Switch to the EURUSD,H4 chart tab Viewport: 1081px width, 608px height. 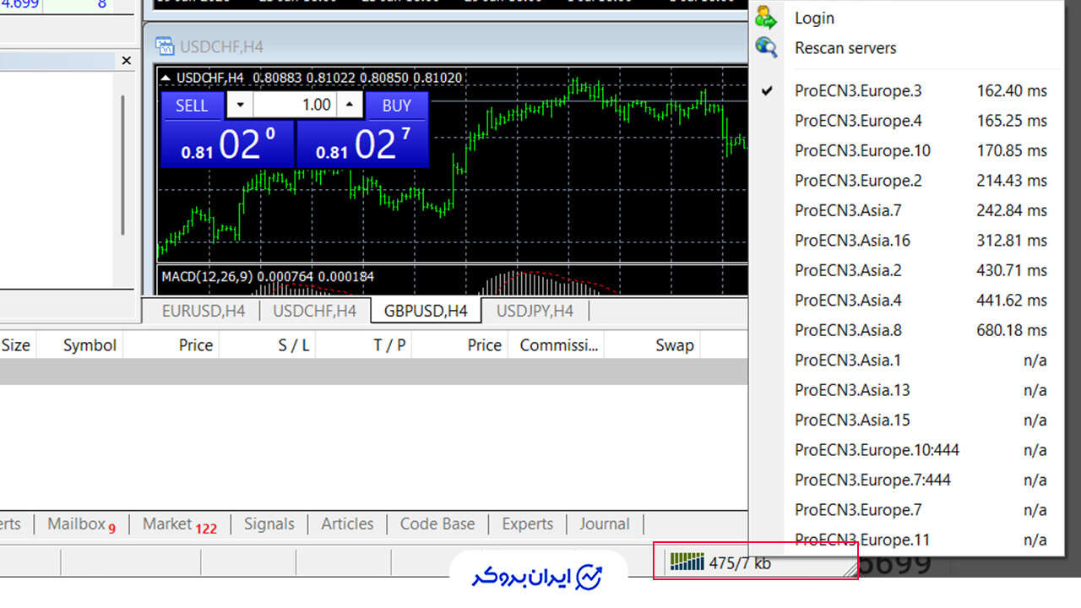click(x=204, y=311)
